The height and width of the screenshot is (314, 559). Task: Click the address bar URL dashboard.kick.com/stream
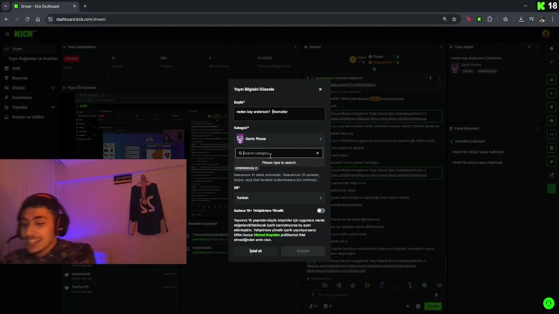pos(81,19)
